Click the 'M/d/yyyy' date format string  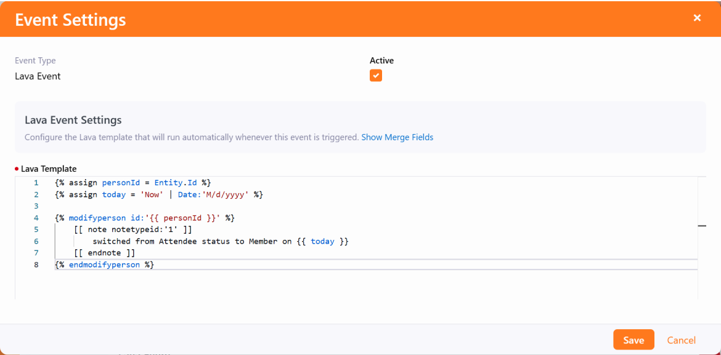coord(226,194)
